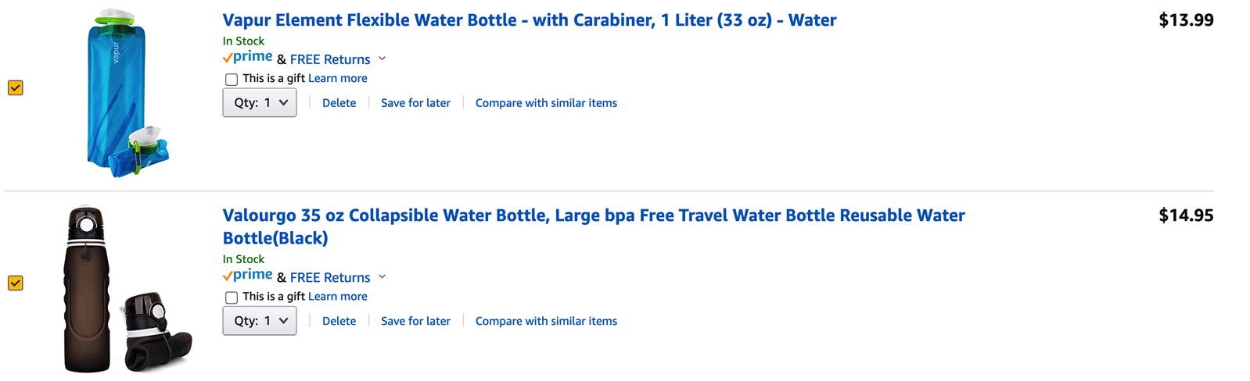Click the prime logo on Vapur item
Screen dimensions: 1250x381
click(x=248, y=57)
